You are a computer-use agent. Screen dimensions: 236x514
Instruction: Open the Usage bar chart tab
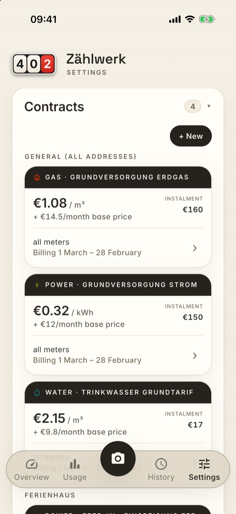(75, 470)
